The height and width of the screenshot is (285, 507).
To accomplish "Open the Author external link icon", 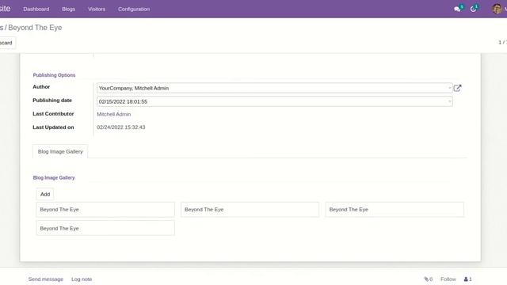I will (x=457, y=88).
